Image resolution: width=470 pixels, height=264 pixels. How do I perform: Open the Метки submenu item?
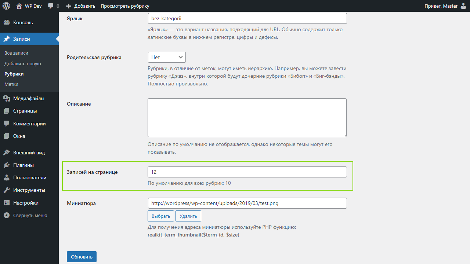(11, 84)
